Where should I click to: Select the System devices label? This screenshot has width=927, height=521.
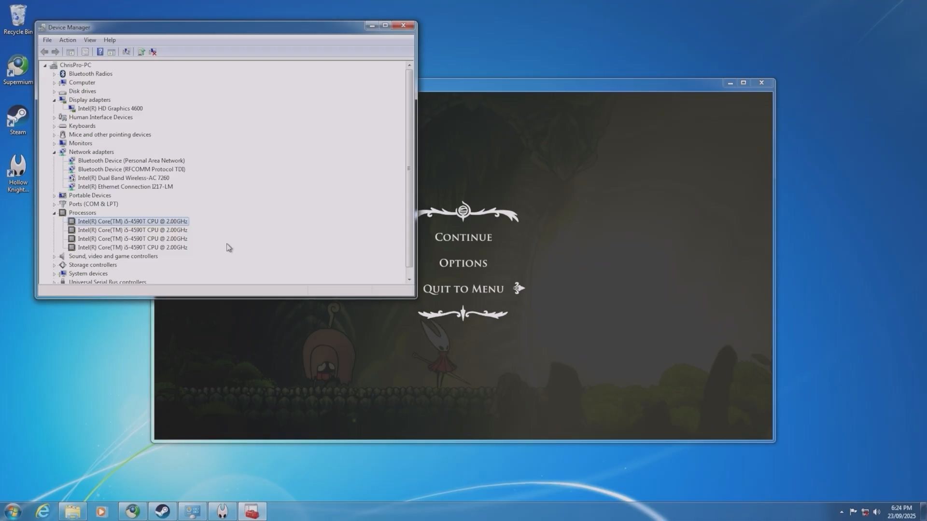[88, 274]
